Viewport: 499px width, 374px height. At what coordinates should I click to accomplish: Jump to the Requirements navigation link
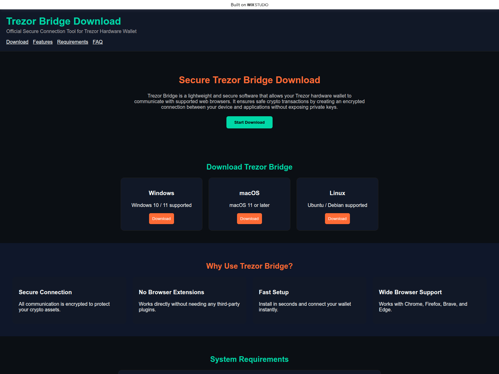72,42
